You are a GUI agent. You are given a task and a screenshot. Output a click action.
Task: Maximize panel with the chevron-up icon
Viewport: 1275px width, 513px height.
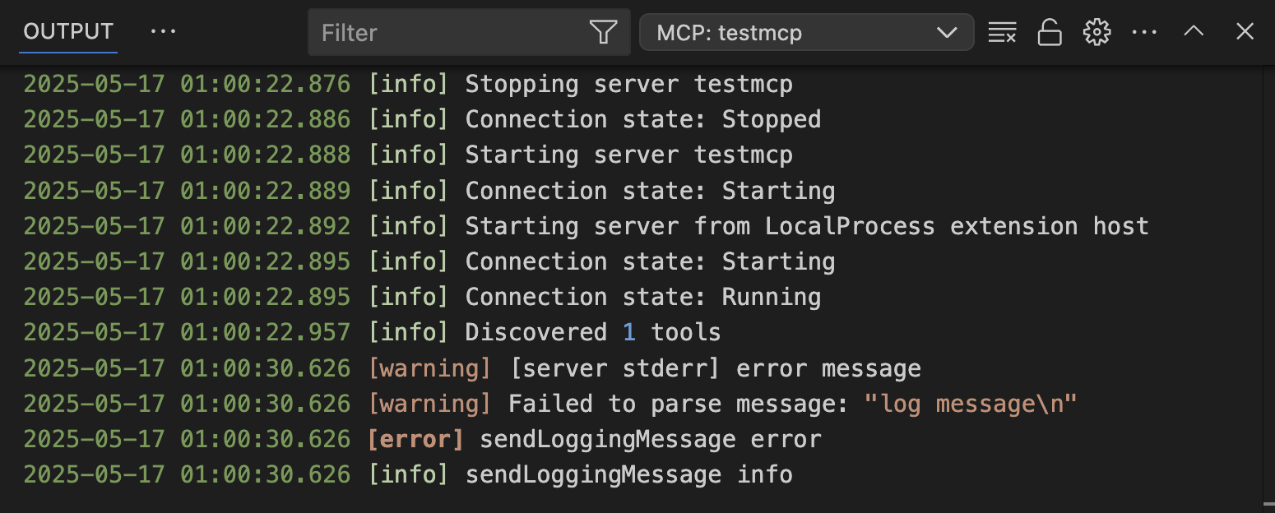pyautogui.click(x=1194, y=32)
